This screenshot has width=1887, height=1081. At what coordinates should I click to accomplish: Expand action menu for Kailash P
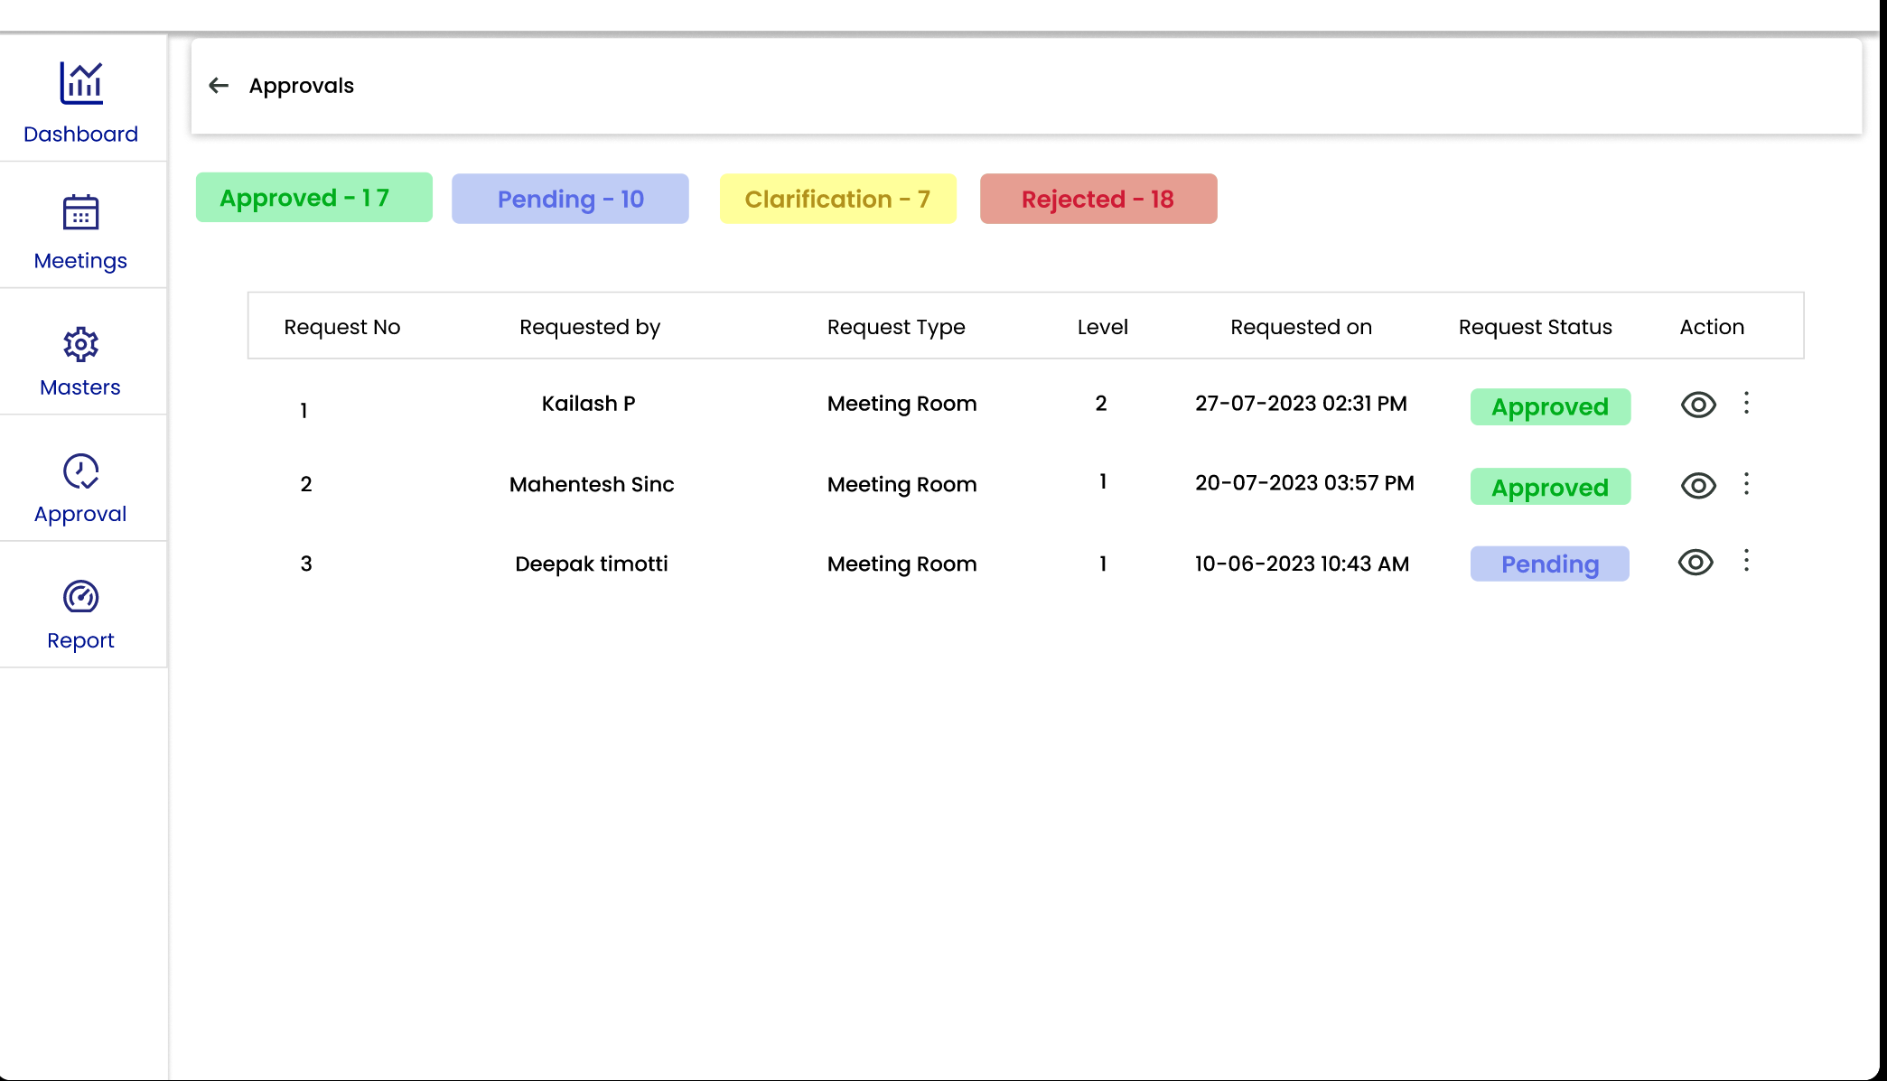[x=1746, y=403]
